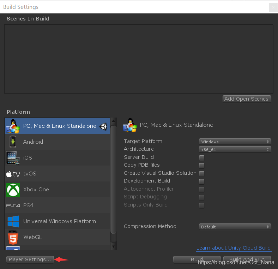
Task: Click the HTML5 WebGL shield icon
Action: coord(13,238)
